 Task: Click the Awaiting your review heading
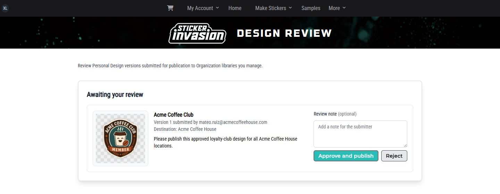(115, 94)
